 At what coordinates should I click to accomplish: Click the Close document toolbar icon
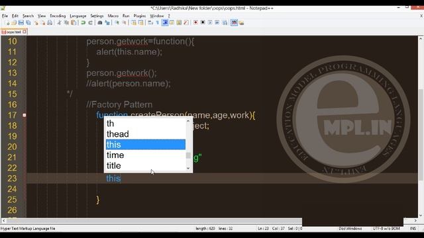click(x=36, y=23)
